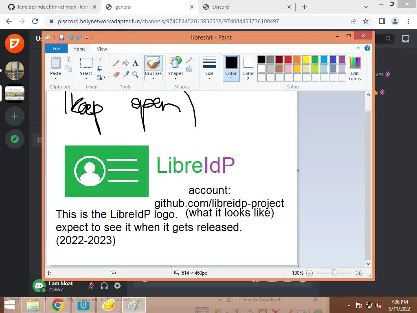Select the Magnifier tool
This screenshot has height=313, width=417.
pos(135,74)
